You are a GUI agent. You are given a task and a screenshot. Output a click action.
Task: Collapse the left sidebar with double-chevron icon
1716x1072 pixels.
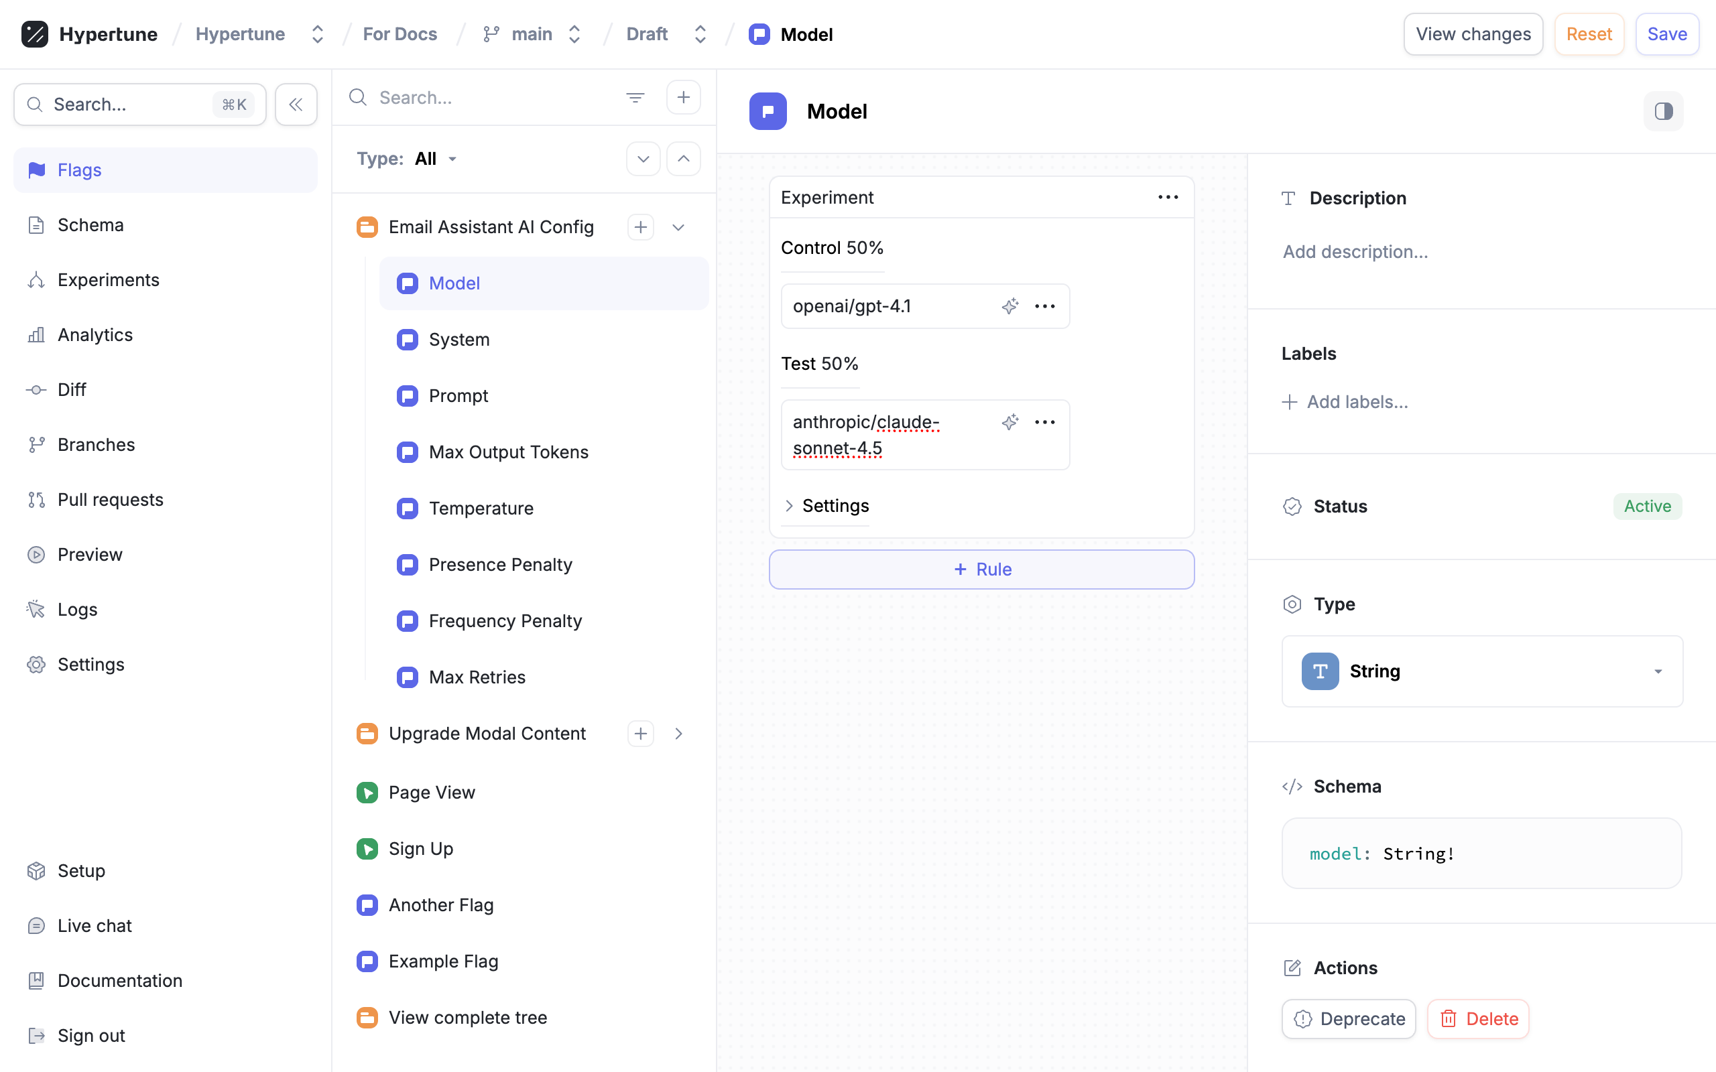click(296, 105)
